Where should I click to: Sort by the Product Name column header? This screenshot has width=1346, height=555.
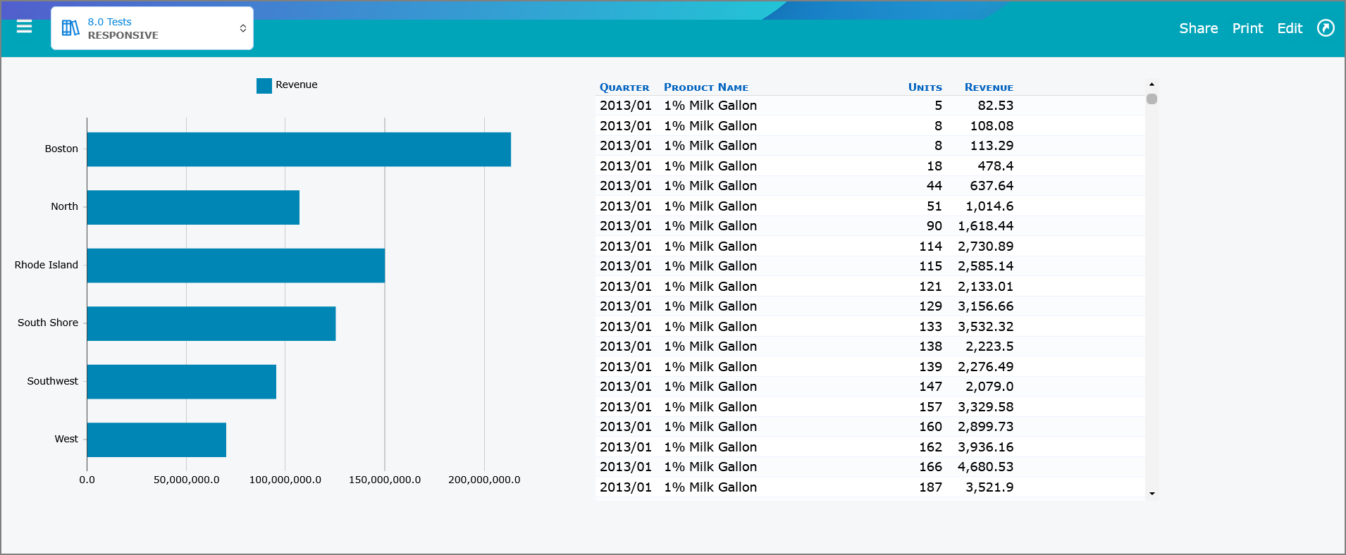[x=706, y=87]
